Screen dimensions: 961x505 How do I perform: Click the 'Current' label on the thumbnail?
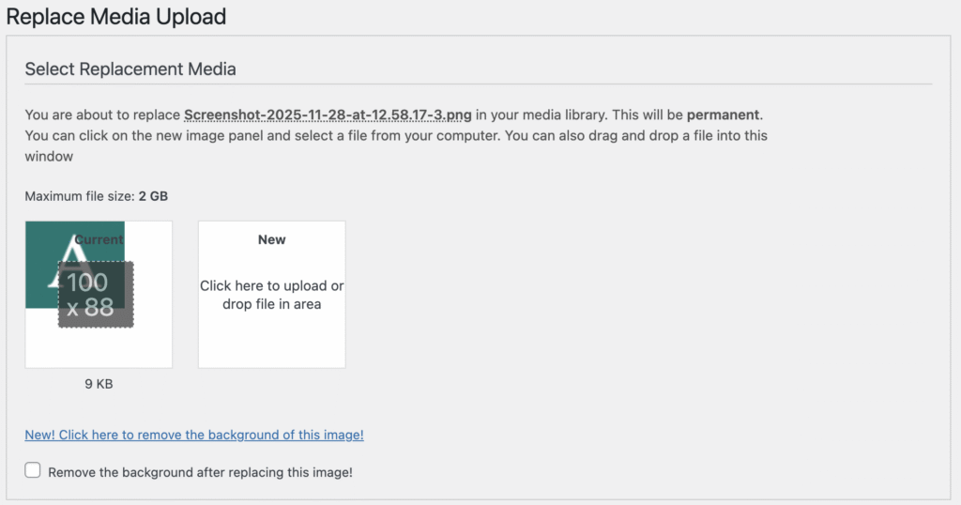[x=99, y=239]
